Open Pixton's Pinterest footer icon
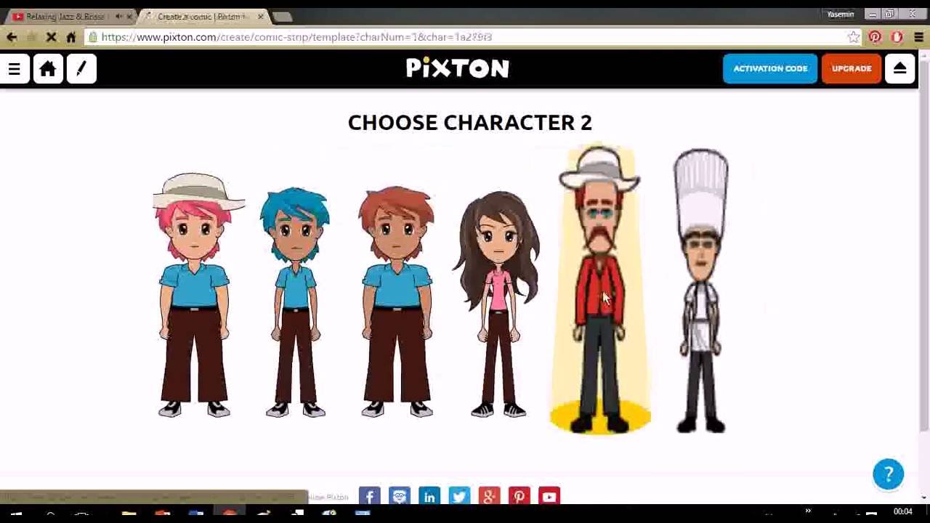This screenshot has width=930, height=523. tap(519, 496)
